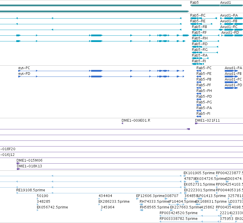The width and height of the screenshot is (243, 223).
Task: Select the LP01413.5prime EST
Action: 212,196
